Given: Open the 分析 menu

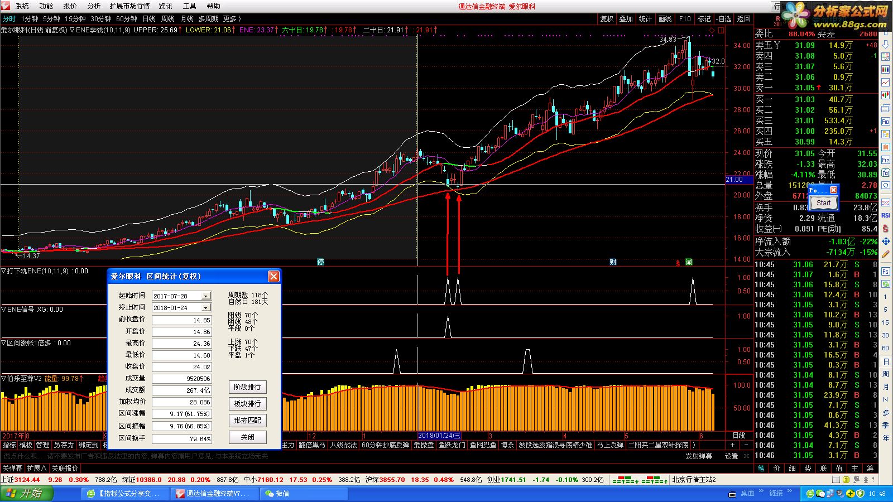Looking at the screenshot, I should [x=94, y=6].
